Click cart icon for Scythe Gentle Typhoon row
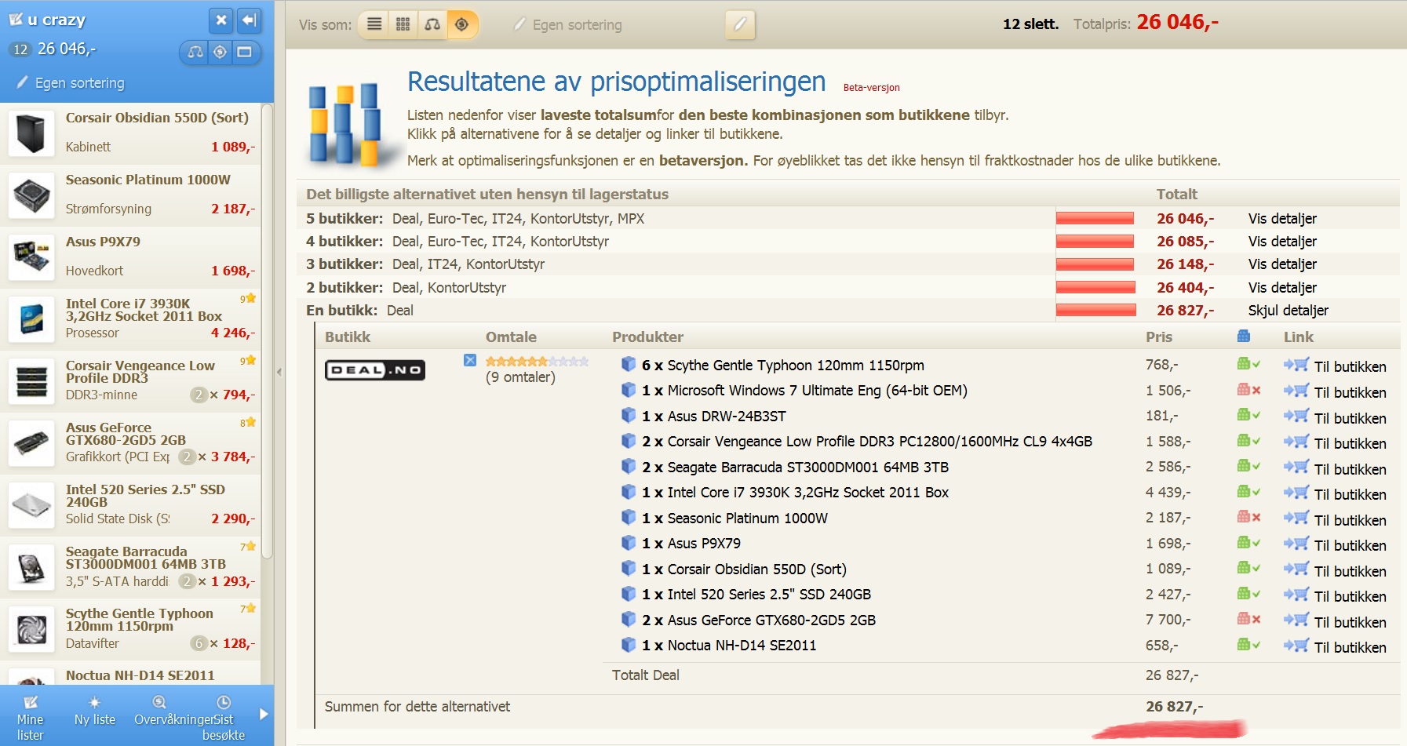This screenshot has height=746, width=1407. (1296, 365)
